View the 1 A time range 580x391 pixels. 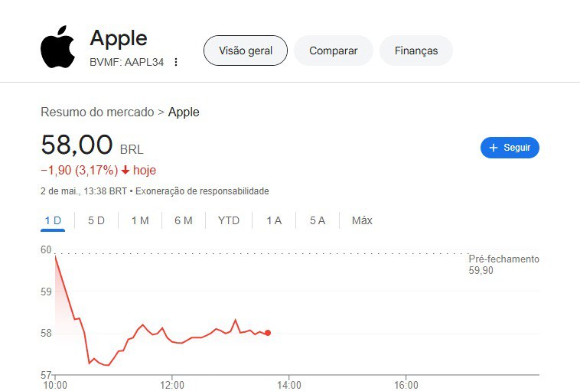pos(274,221)
